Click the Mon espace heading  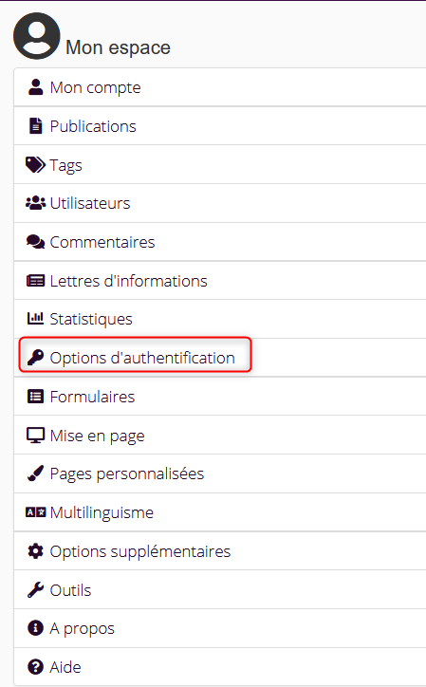118,47
